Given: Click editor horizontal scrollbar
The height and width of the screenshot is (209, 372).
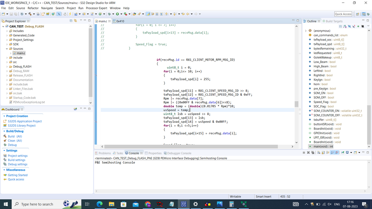Looking at the screenshot, I should (191, 147).
